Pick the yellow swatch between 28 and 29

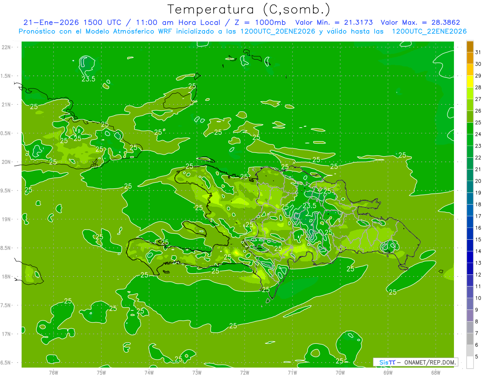[x=470, y=82]
